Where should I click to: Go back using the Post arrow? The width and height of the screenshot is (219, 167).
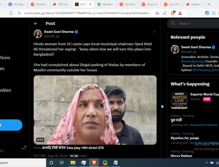pyautogui.click(x=36, y=23)
